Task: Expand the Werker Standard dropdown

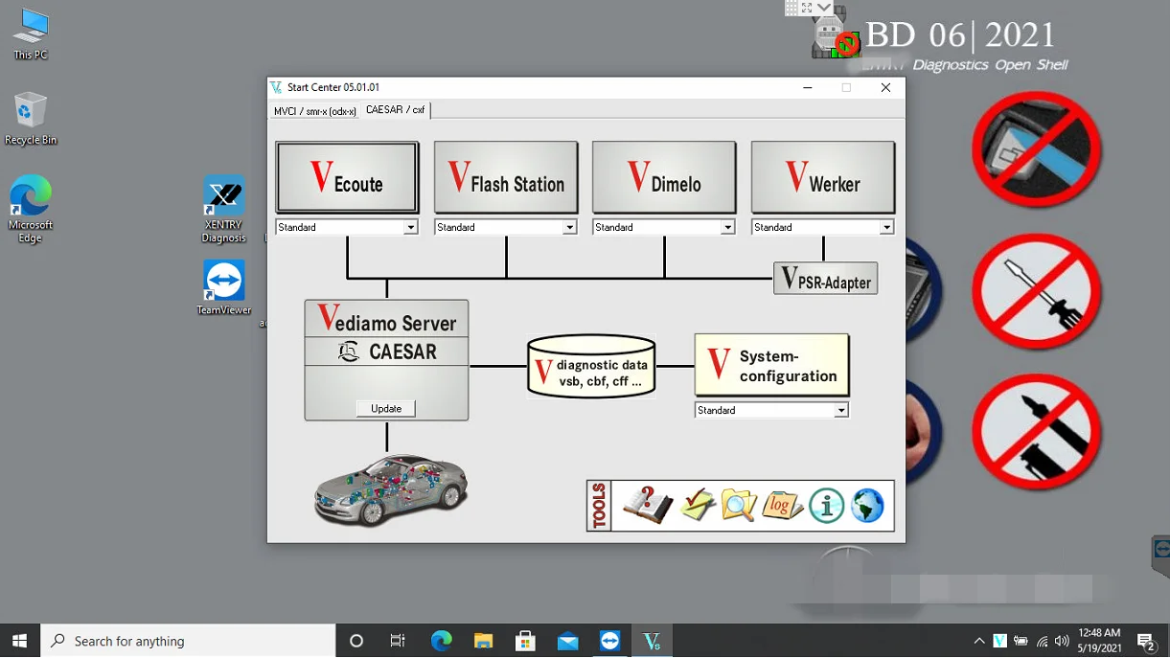Action: coord(886,228)
